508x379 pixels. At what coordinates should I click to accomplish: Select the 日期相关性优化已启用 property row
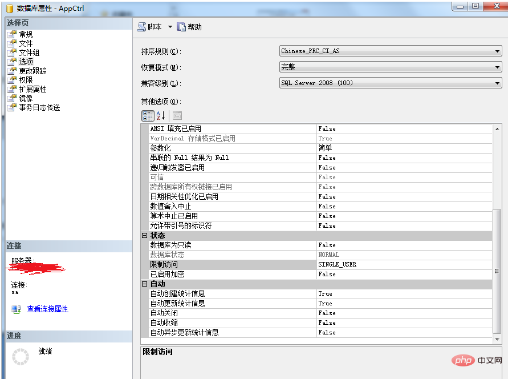coord(320,197)
